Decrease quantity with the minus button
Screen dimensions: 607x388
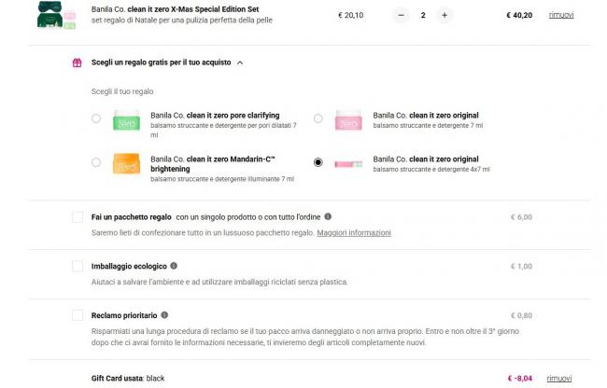coord(401,15)
